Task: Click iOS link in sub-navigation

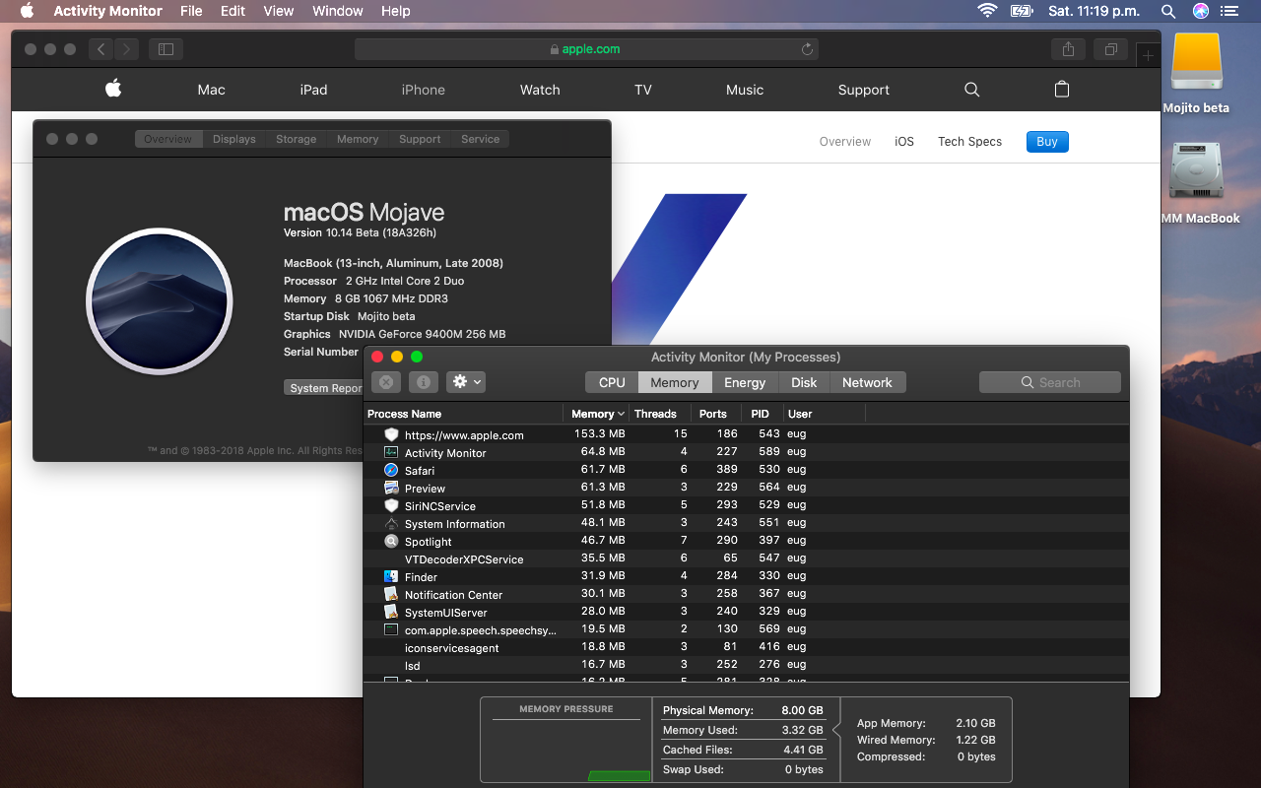Action: pos(904,142)
